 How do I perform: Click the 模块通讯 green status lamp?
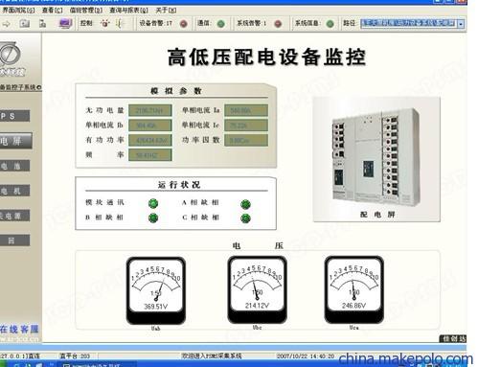point(153,203)
